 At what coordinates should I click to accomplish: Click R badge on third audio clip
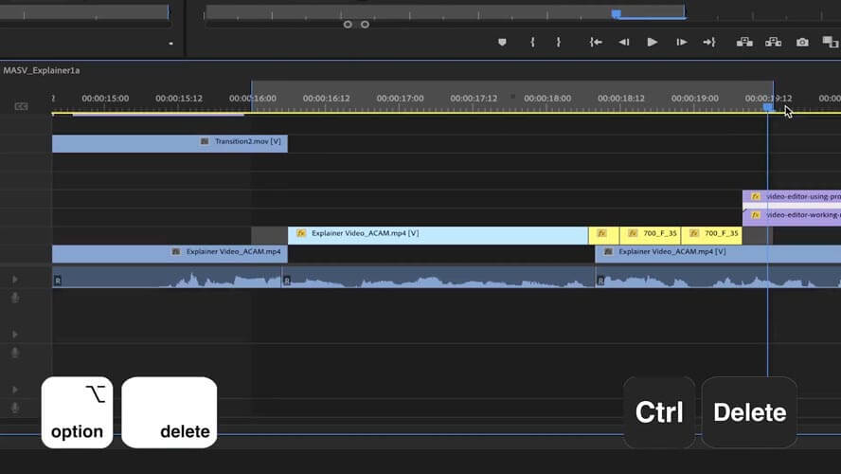tap(600, 281)
